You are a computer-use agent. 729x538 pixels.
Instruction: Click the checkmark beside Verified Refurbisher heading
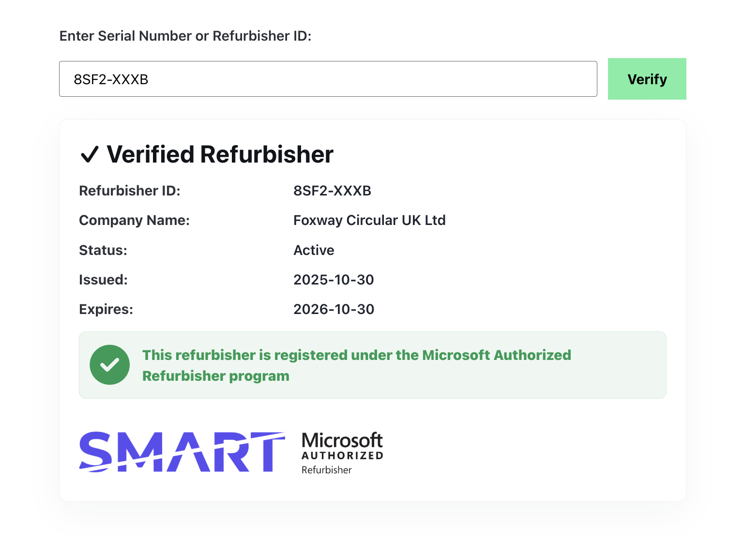coord(91,155)
